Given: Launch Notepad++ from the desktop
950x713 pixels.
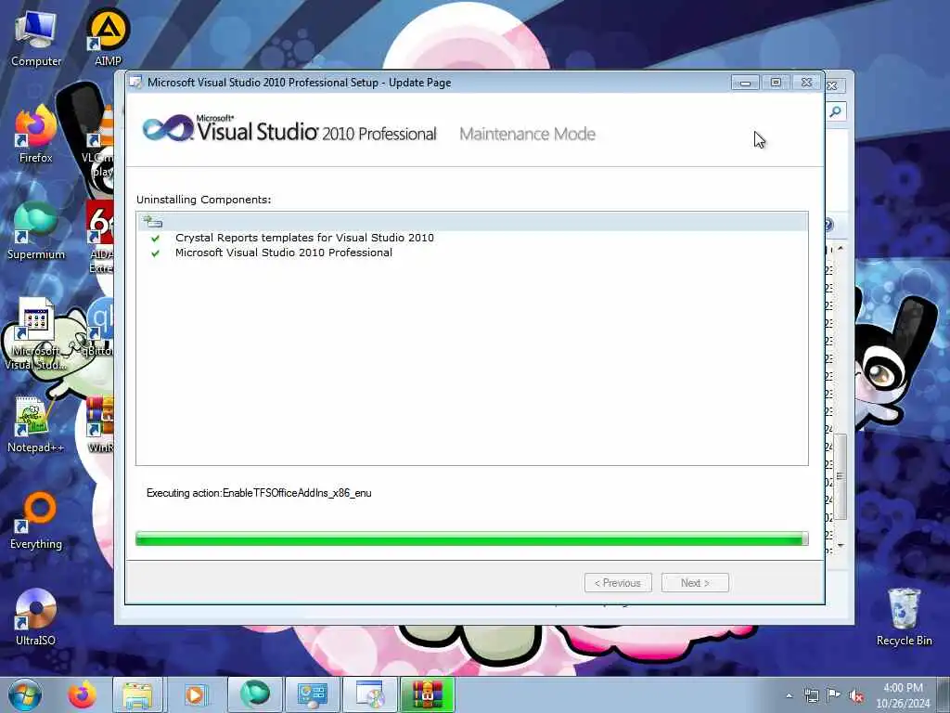Looking at the screenshot, I should [x=36, y=424].
